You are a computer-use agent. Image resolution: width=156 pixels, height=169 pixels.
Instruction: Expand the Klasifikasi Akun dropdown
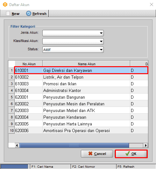73,41
